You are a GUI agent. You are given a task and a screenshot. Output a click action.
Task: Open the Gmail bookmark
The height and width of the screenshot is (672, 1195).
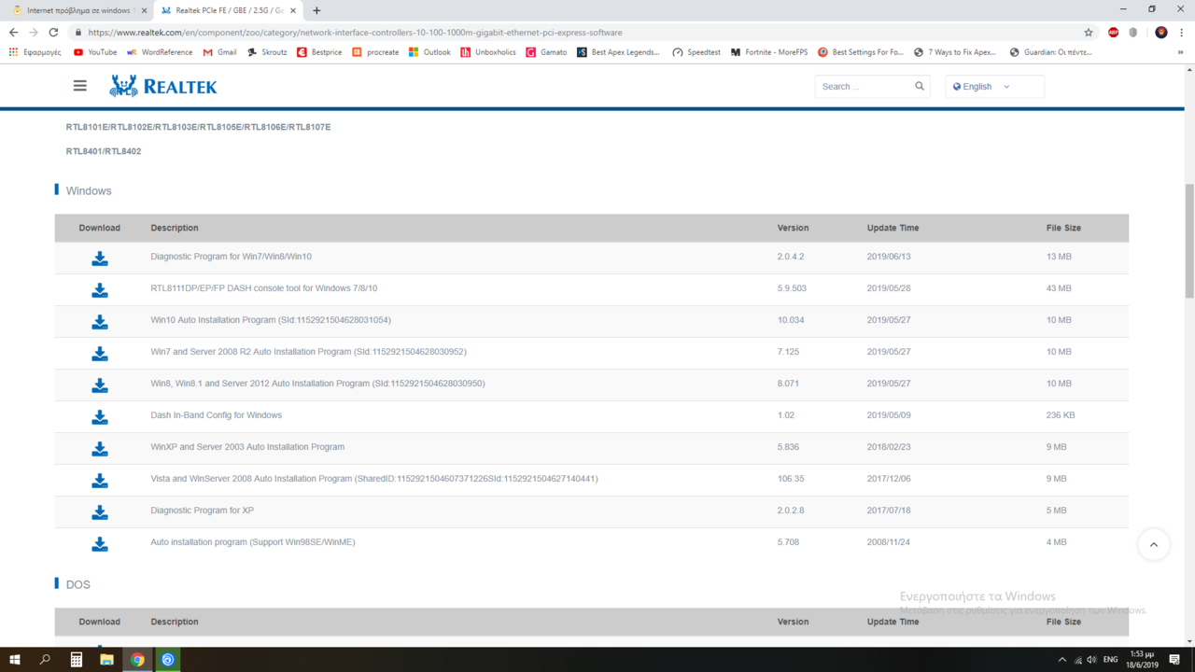(220, 52)
